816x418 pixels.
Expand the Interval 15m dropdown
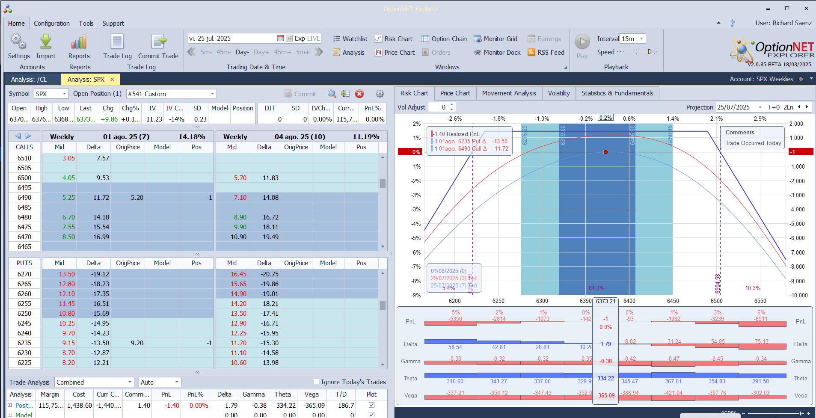click(641, 39)
